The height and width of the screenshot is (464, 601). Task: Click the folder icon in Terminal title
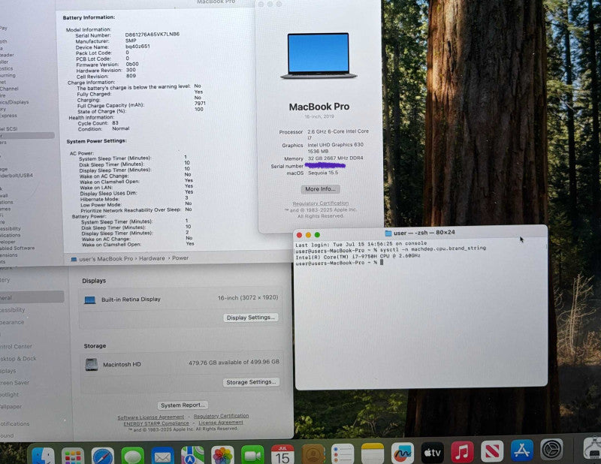click(388, 233)
